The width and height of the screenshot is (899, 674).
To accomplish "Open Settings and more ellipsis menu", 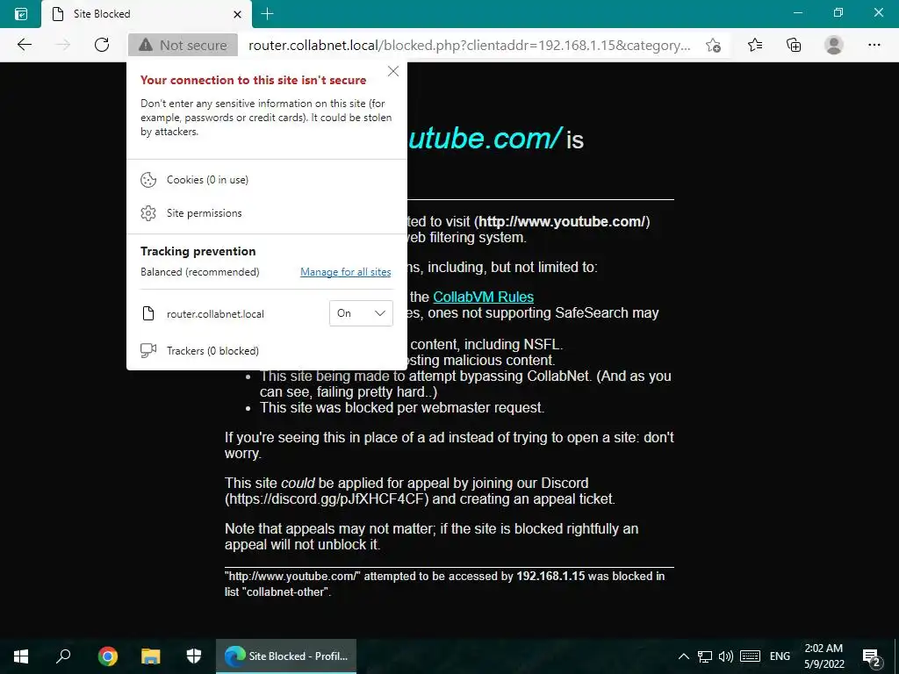I will coord(874,45).
